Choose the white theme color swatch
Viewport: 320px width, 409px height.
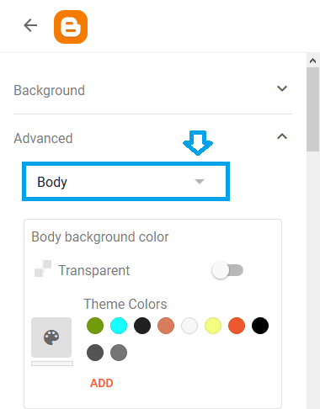click(189, 326)
